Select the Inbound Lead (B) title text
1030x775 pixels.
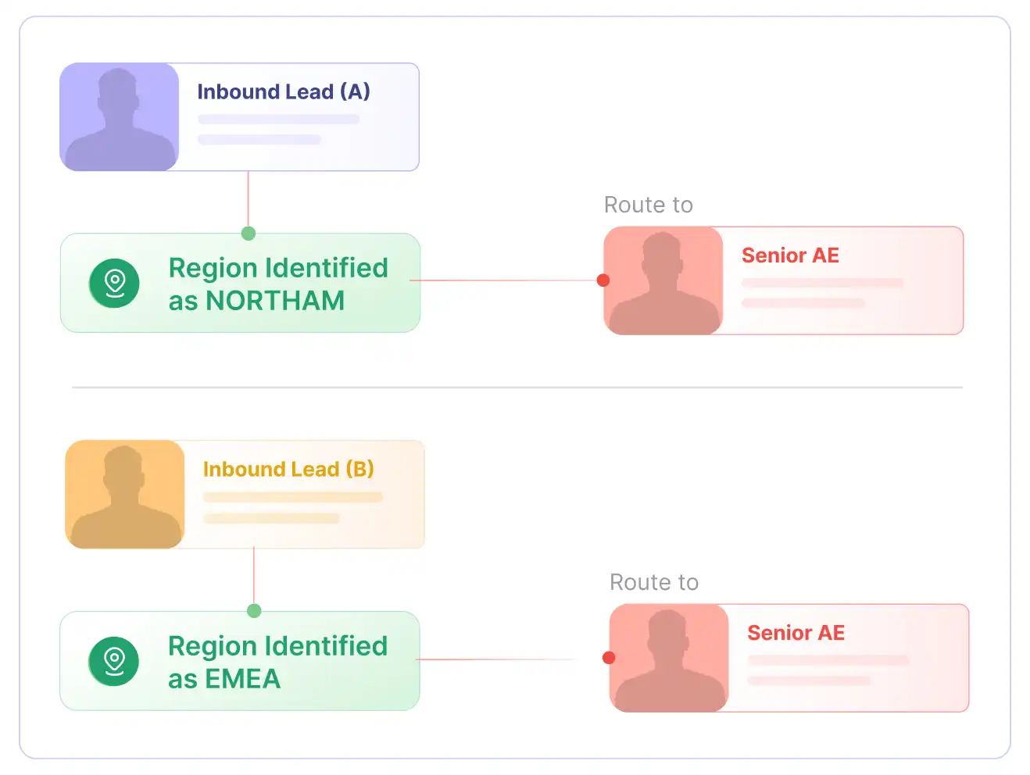click(288, 469)
